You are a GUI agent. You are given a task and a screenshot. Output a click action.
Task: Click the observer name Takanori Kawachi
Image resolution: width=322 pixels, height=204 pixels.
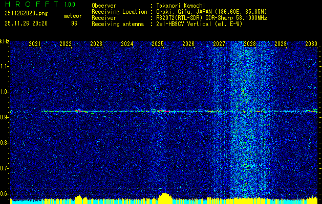[181, 6]
